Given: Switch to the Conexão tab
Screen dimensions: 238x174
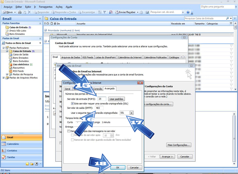Looking at the screenshot, I should 98,89.
